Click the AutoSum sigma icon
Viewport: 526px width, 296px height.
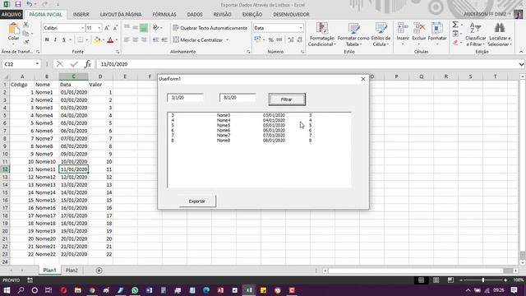[455, 25]
